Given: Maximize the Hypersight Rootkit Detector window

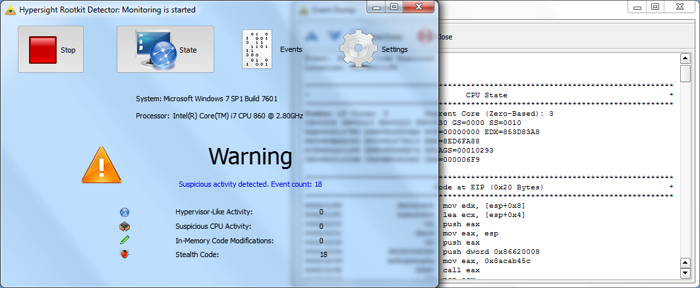Looking at the screenshot, I should (394, 6).
